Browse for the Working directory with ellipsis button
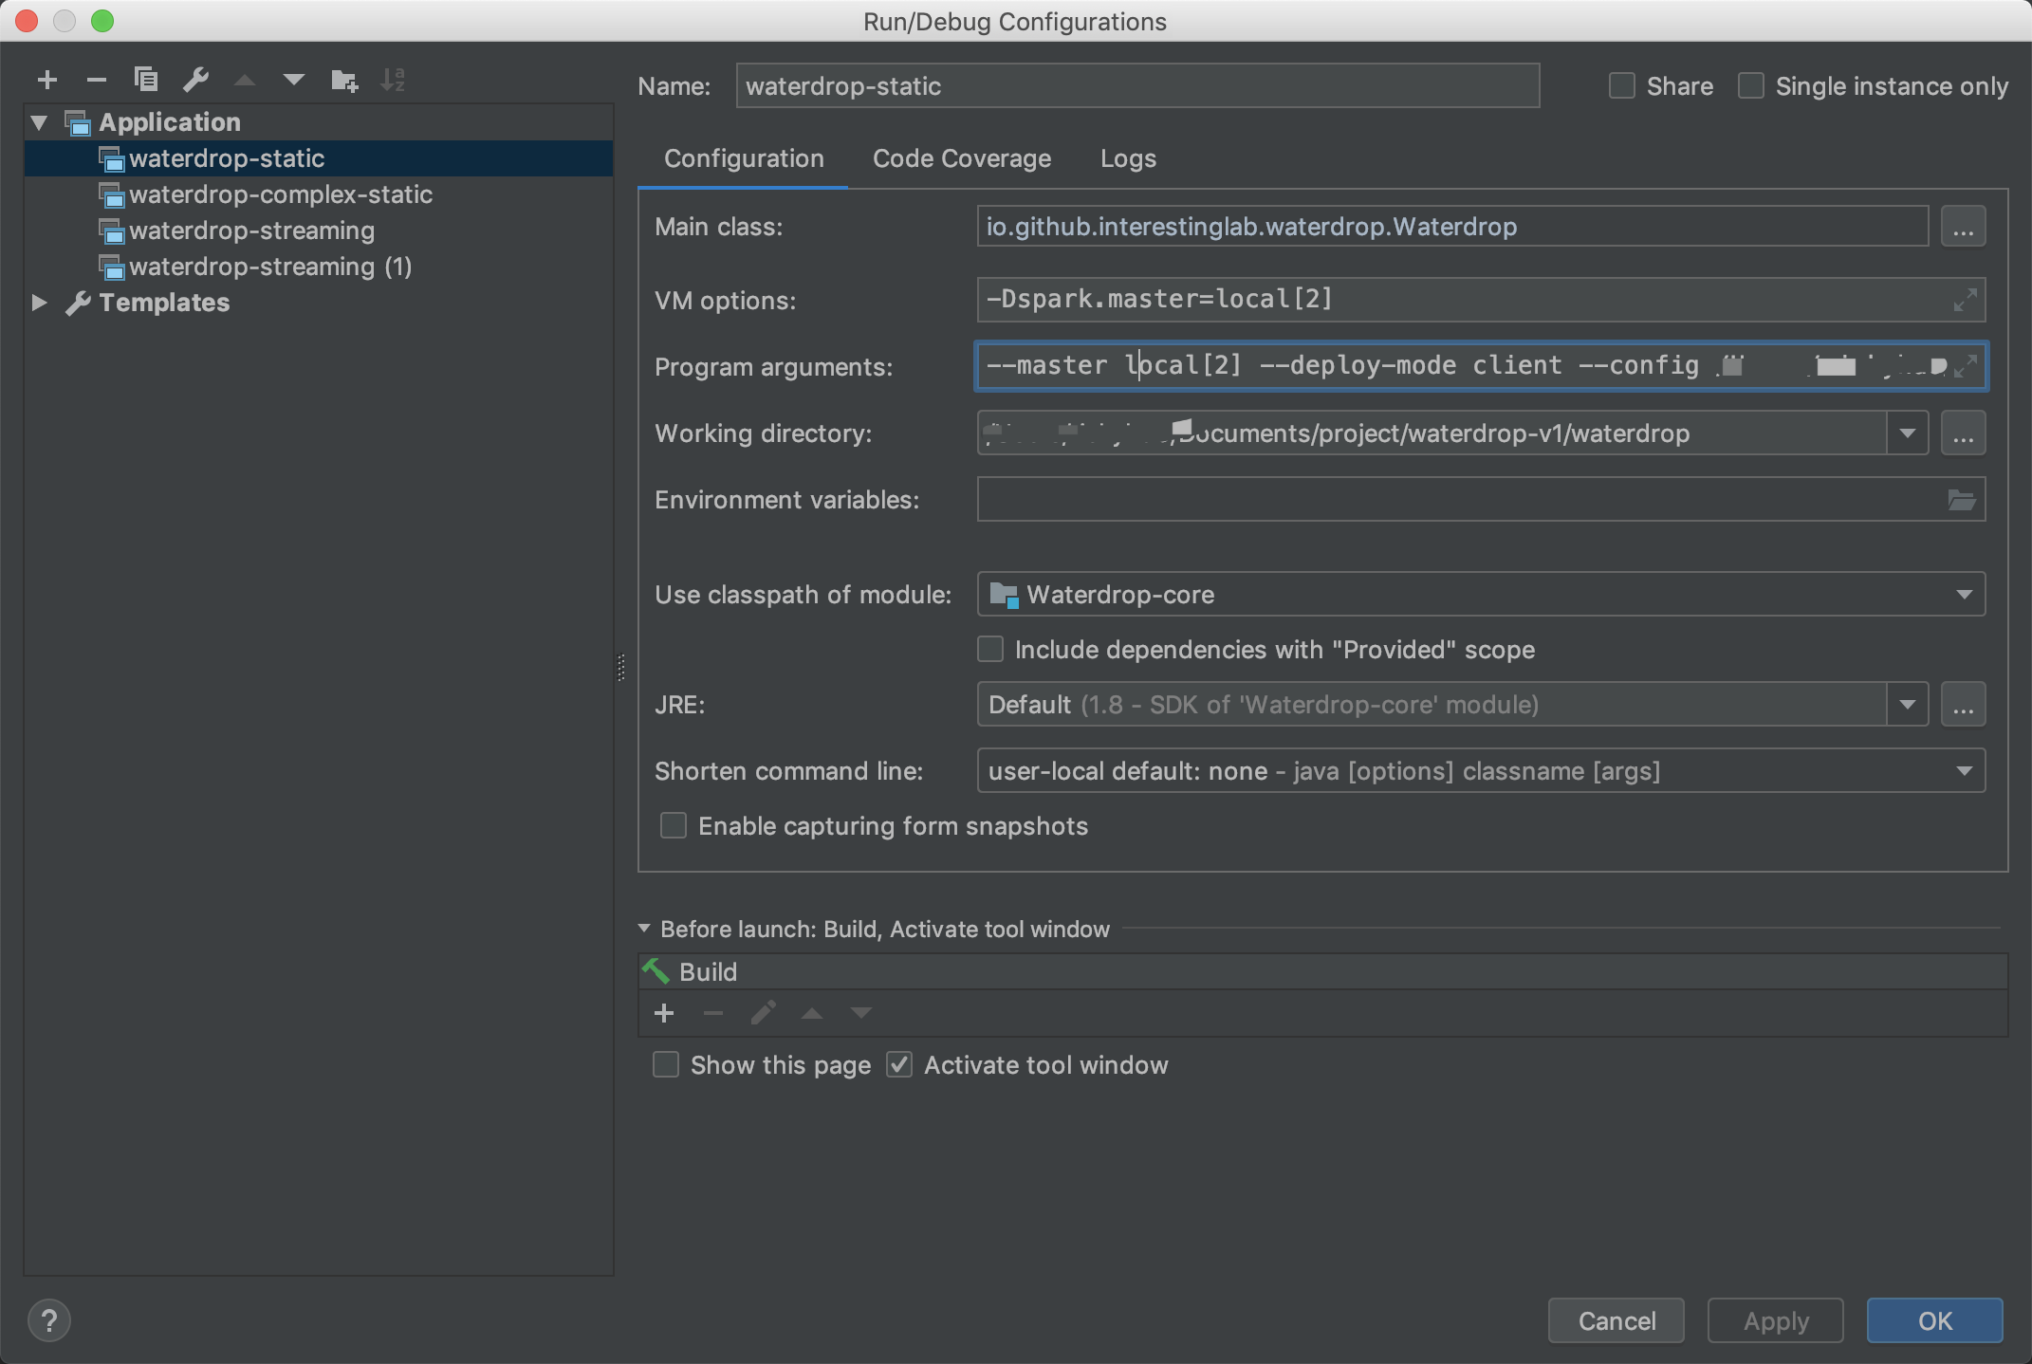2032x1364 pixels. tap(1963, 433)
